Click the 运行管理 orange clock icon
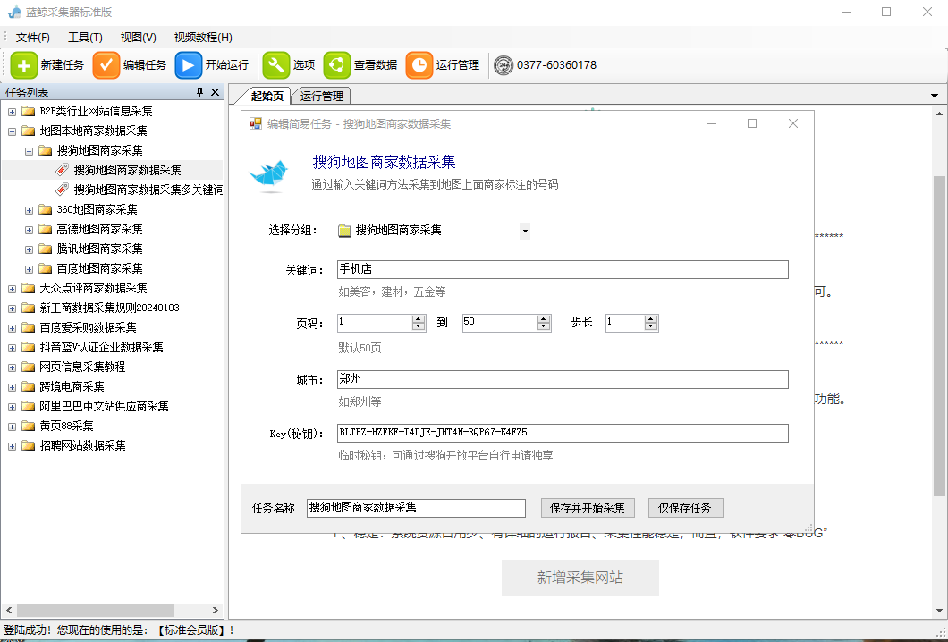 (x=419, y=65)
